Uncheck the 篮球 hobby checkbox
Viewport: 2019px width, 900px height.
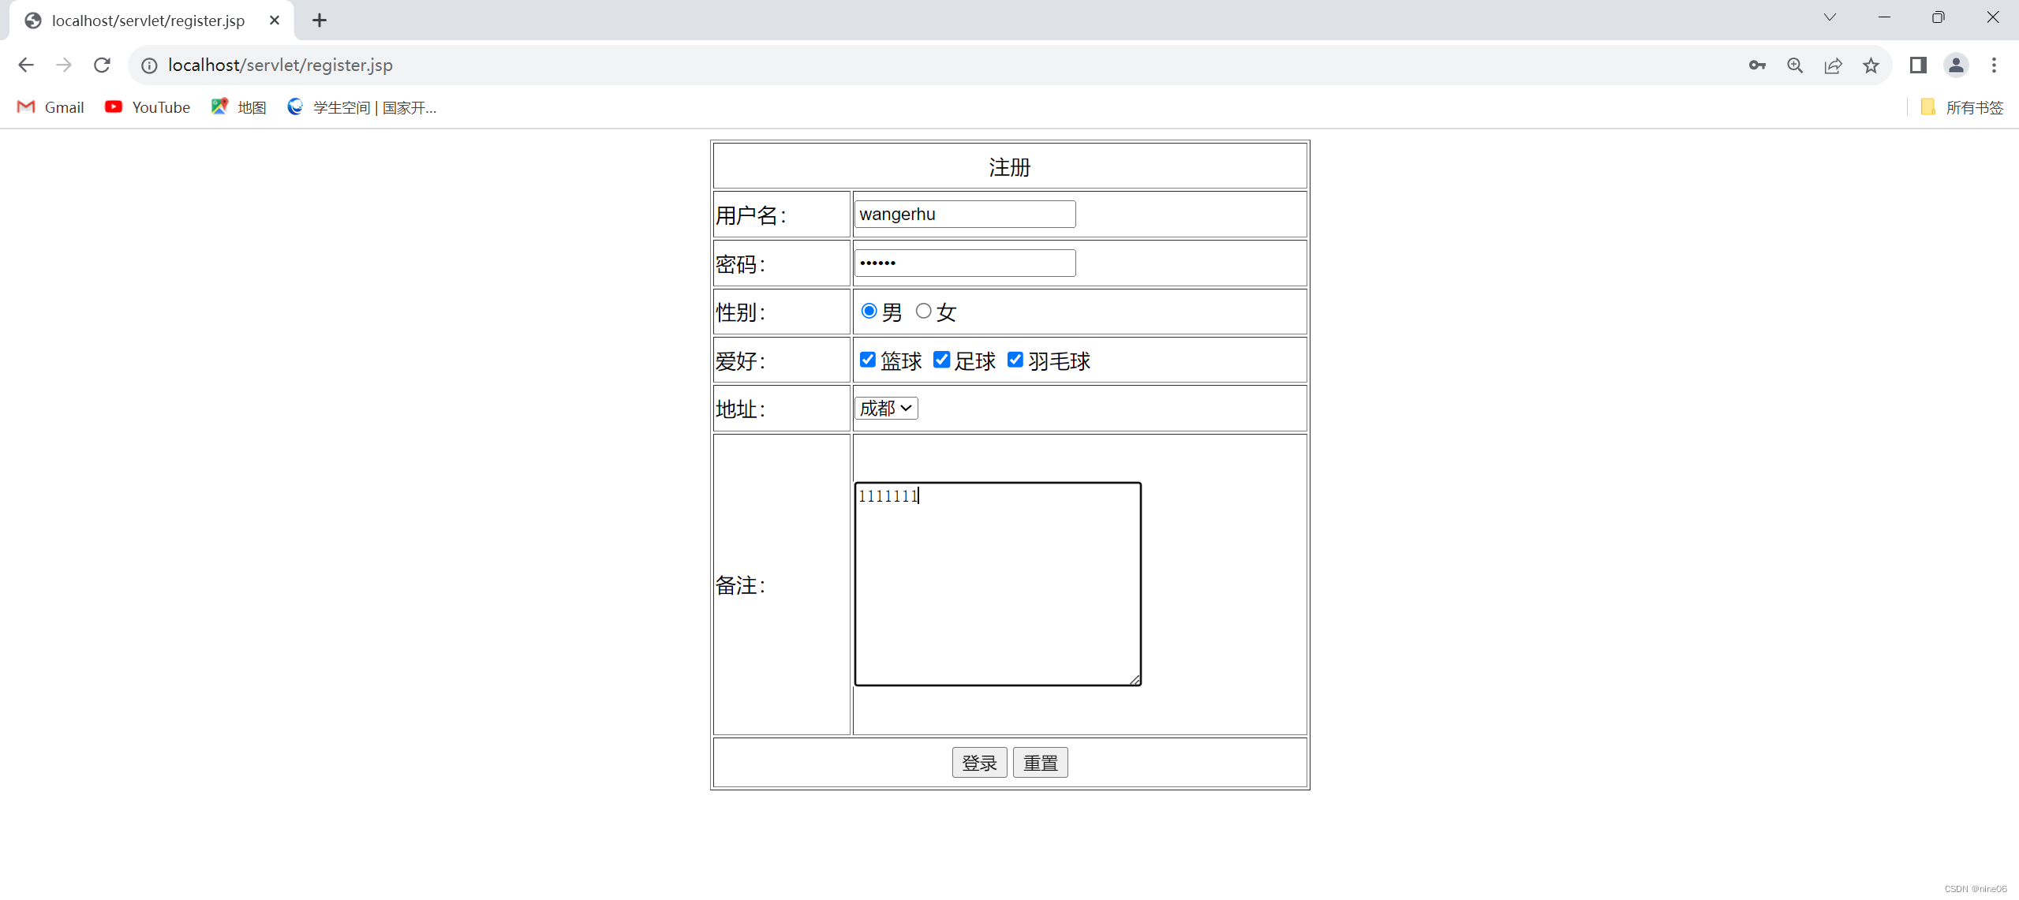click(868, 360)
